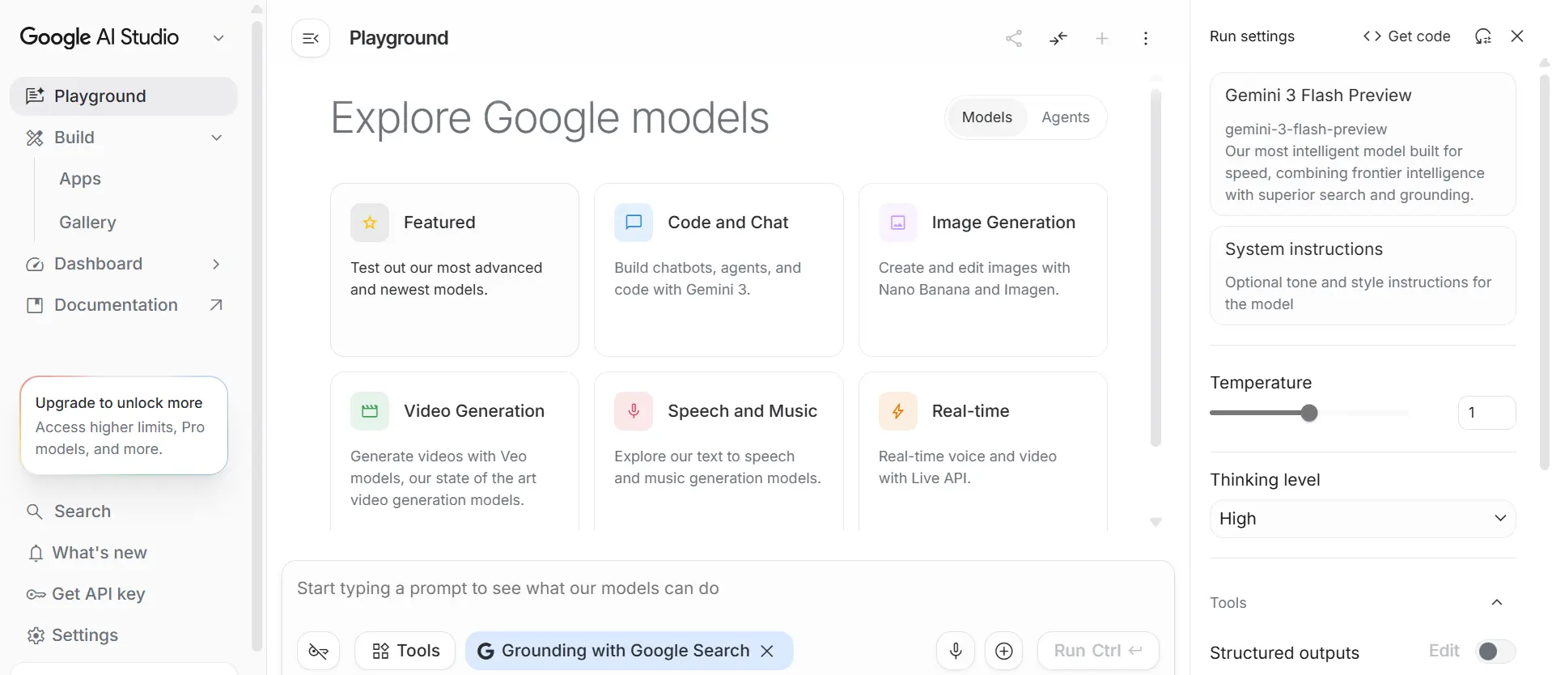Click the Run Ctrl button
Image resolution: width=1552 pixels, height=675 pixels.
click(x=1098, y=651)
